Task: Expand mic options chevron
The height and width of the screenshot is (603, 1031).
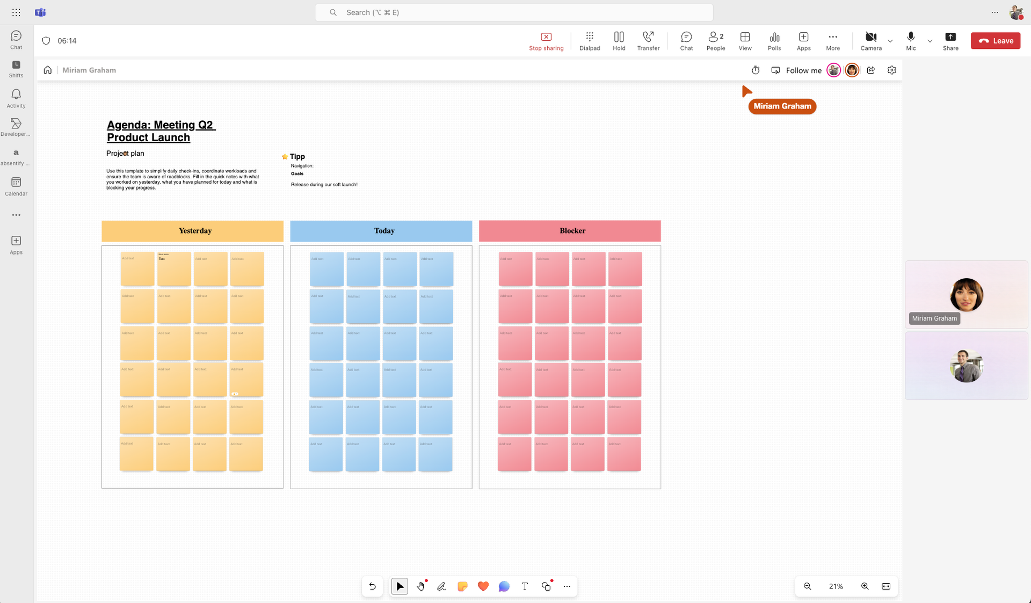Action: [930, 41]
